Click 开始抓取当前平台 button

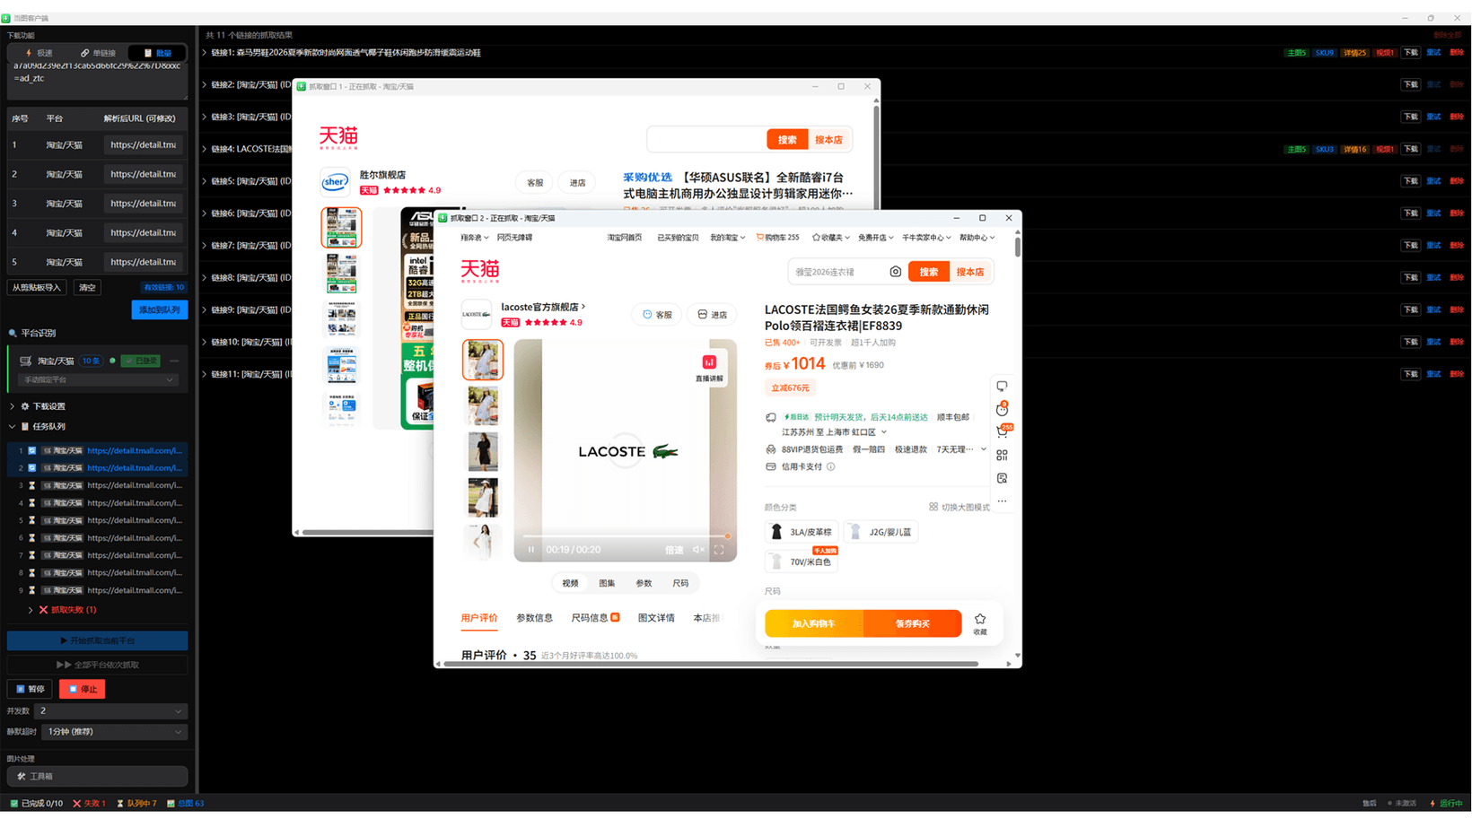(97, 641)
